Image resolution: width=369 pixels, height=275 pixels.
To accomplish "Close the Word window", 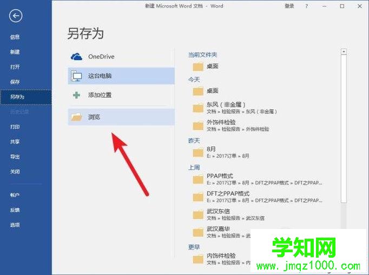I will 360,6.
